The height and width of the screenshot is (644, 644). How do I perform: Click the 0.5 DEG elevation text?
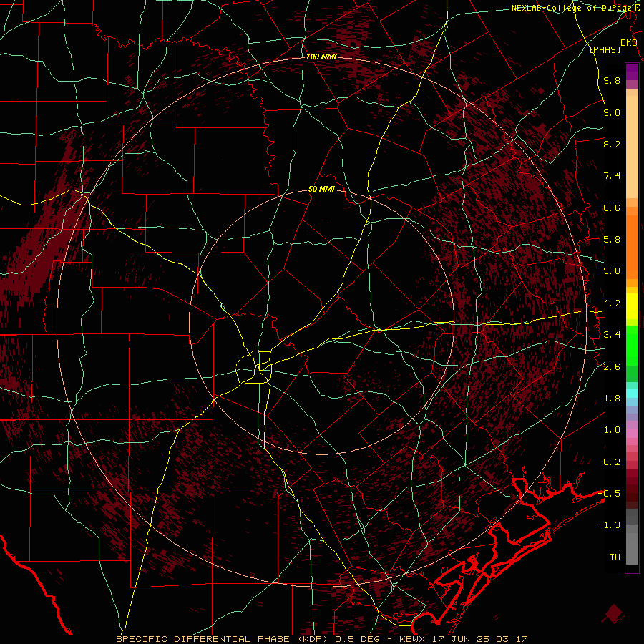pyautogui.click(x=356, y=639)
